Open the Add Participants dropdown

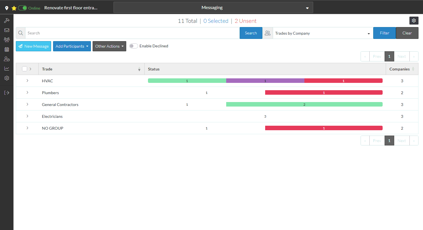72,46
